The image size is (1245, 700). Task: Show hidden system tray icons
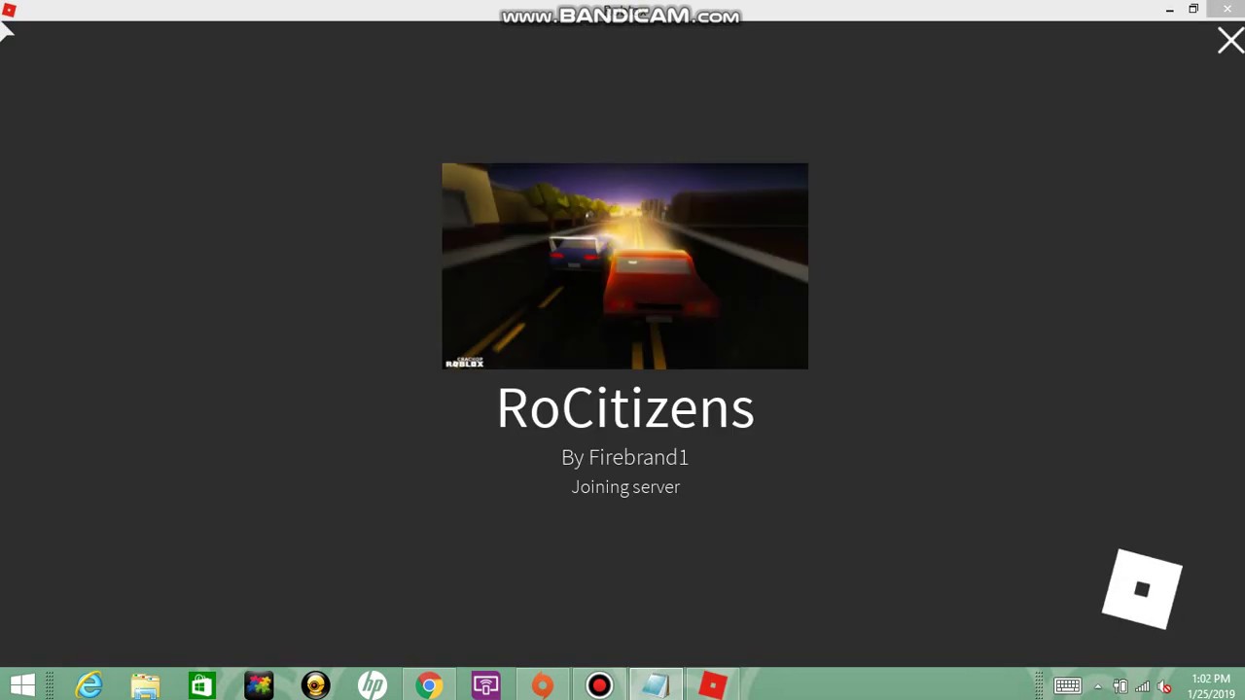point(1098,686)
